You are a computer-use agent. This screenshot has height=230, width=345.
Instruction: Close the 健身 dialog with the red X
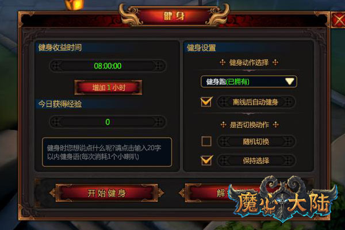pos(338,20)
